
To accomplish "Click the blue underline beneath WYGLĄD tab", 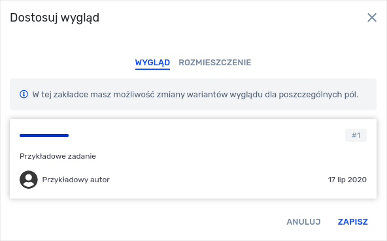I will click(x=152, y=69).
